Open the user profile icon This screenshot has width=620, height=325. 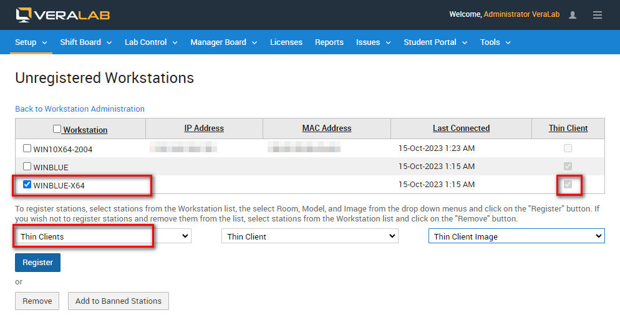coord(572,15)
